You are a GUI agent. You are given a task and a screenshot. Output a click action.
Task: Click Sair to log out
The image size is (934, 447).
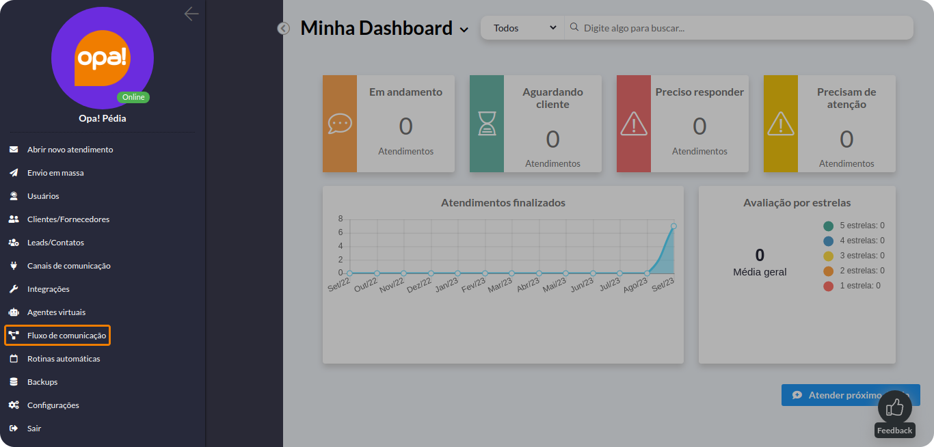click(34, 429)
